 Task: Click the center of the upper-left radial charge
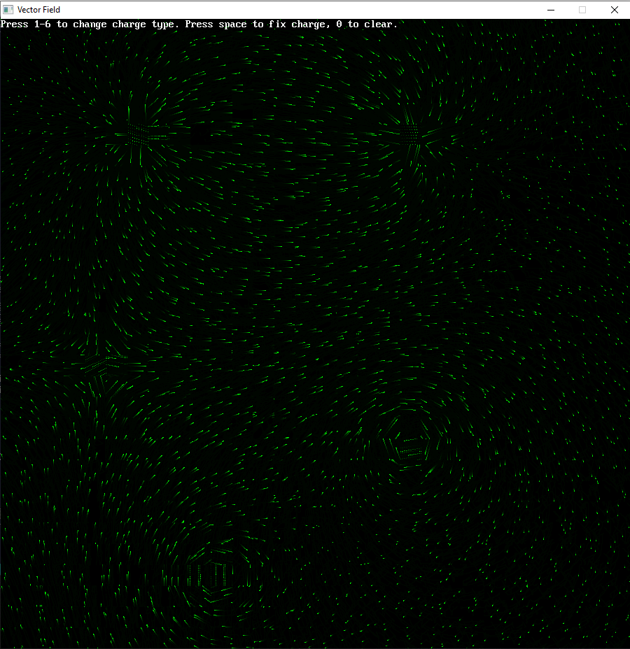coord(139,133)
